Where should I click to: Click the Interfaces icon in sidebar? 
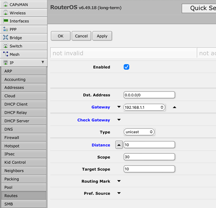coord(5,21)
